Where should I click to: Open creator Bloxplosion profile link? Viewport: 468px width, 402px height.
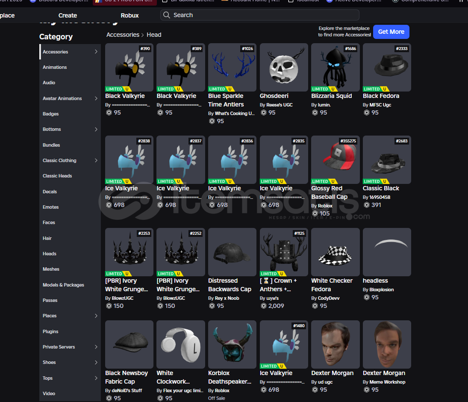coord(381,290)
